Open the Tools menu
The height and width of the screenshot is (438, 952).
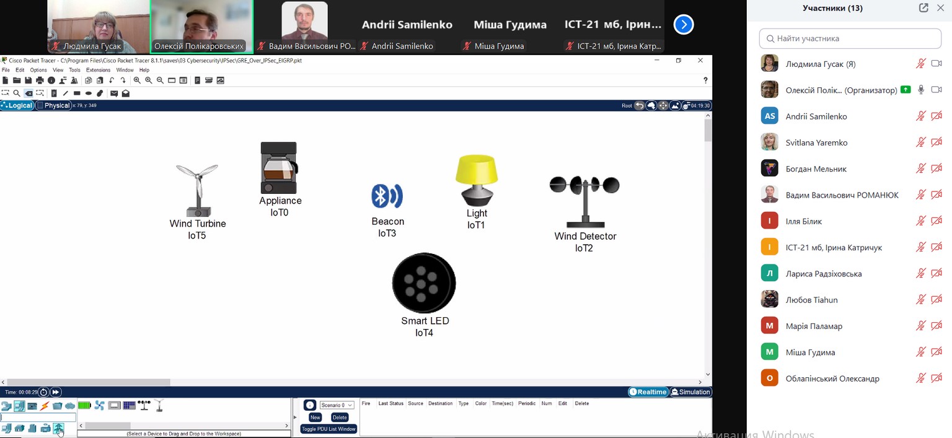[x=74, y=71]
